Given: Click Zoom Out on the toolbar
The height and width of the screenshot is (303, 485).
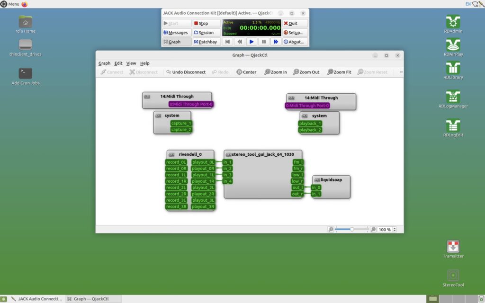Looking at the screenshot, I should pos(306,72).
